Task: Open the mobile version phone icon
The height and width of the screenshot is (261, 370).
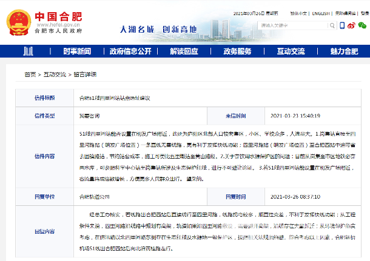Action: click(x=342, y=25)
